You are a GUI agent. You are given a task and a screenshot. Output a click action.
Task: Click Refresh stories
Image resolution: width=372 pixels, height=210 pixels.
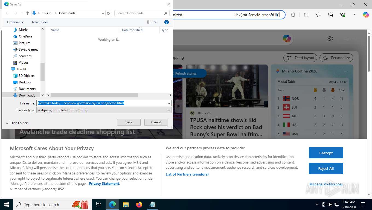tap(186, 74)
